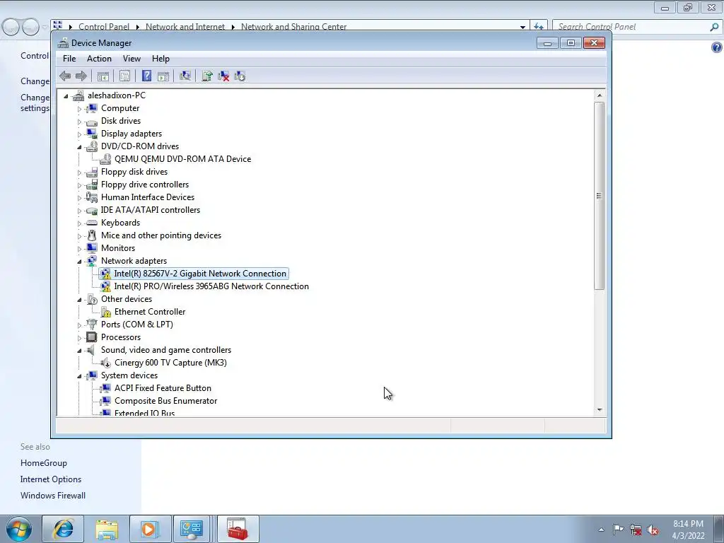Click Control Panel in address breadcrumb
This screenshot has height=543, width=724.
point(104,27)
